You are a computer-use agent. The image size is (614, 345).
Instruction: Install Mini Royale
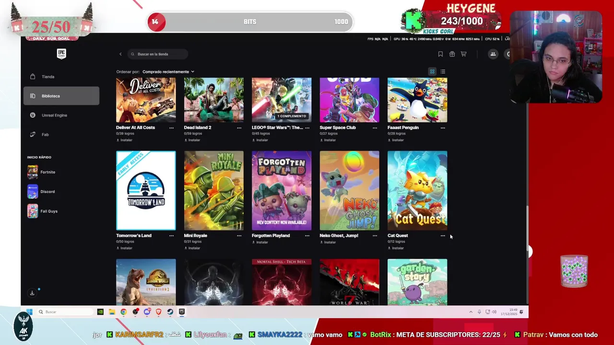[192, 248]
